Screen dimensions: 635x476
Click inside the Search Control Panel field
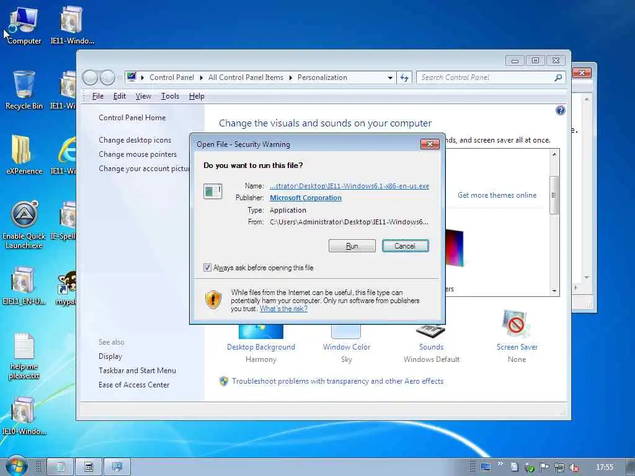(486, 77)
